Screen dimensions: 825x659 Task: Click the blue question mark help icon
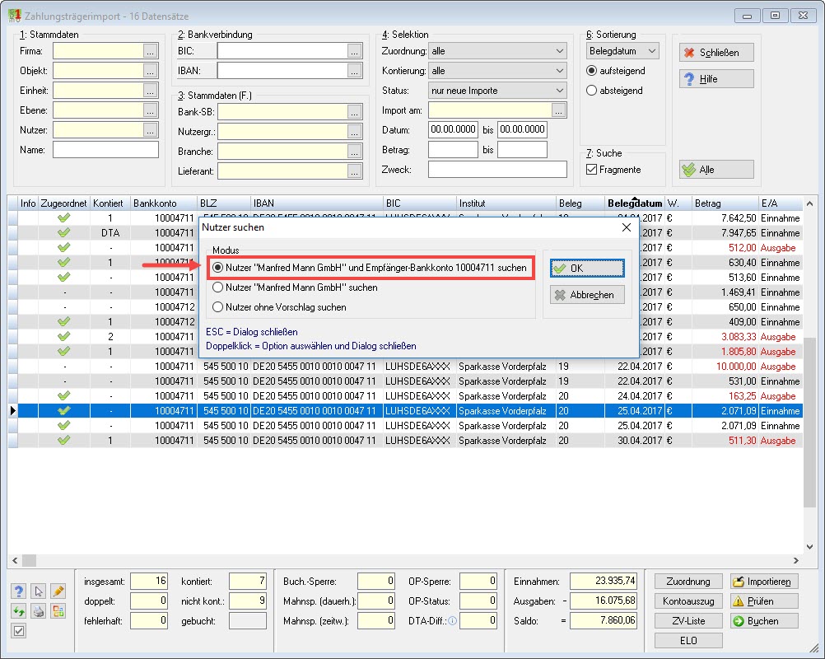[x=19, y=591]
